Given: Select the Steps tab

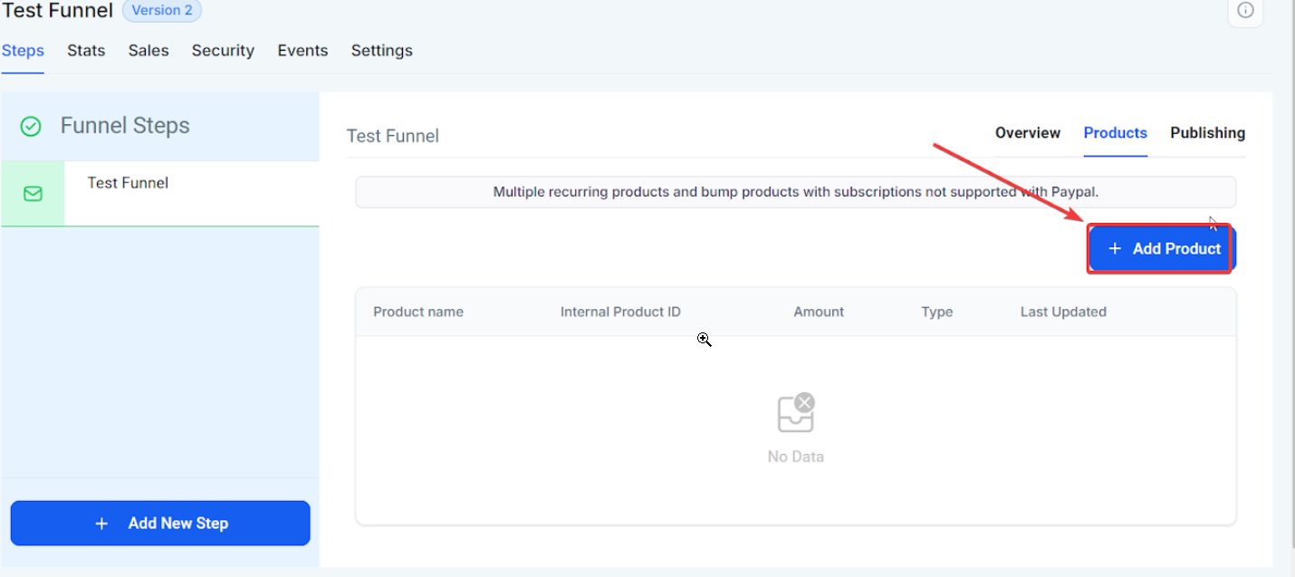Looking at the screenshot, I should pos(23,51).
